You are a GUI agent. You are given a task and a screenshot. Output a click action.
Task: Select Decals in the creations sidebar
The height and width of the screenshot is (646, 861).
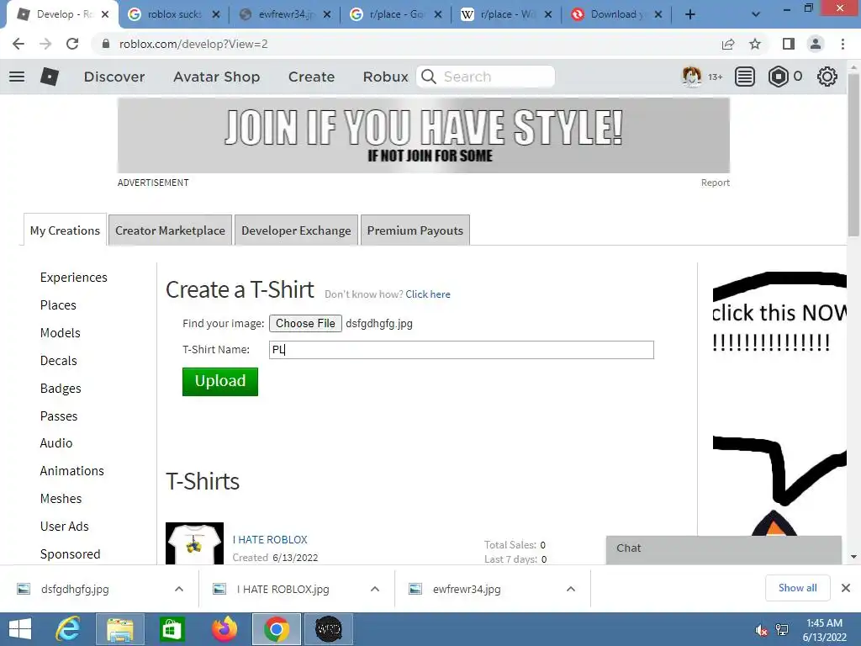tap(58, 361)
